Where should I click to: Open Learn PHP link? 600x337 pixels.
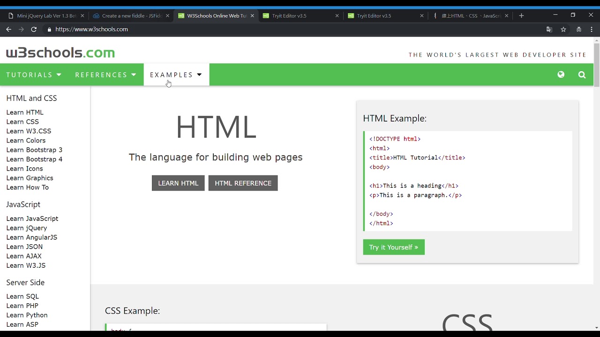click(x=22, y=306)
